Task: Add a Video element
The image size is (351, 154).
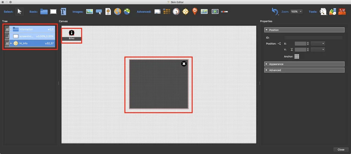Action: point(215,12)
